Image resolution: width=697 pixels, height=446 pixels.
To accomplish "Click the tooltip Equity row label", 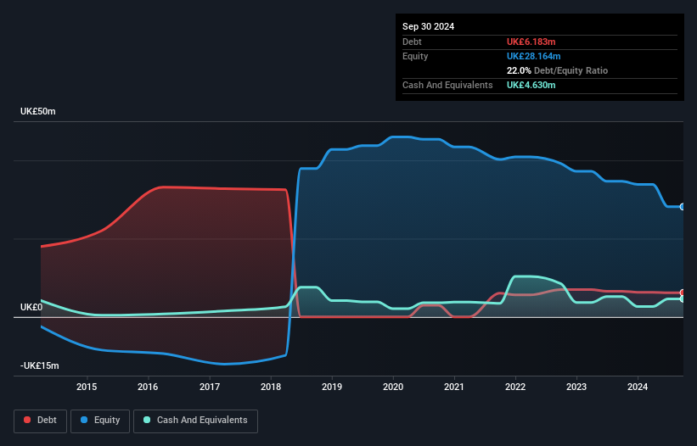I will click(x=415, y=56).
